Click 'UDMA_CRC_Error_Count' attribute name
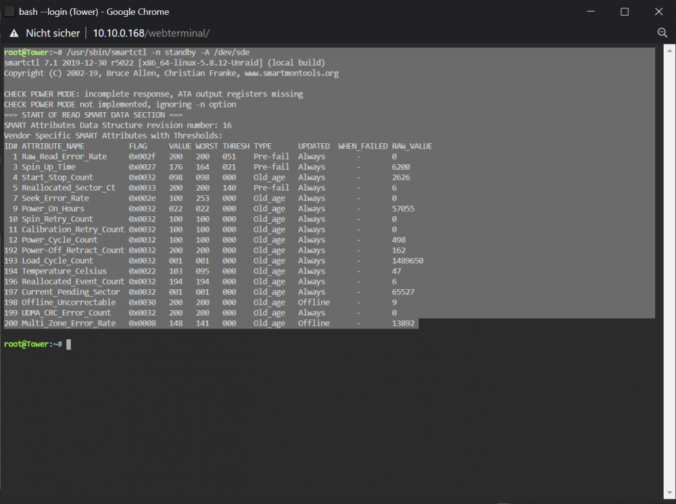 (x=66, y=313)
